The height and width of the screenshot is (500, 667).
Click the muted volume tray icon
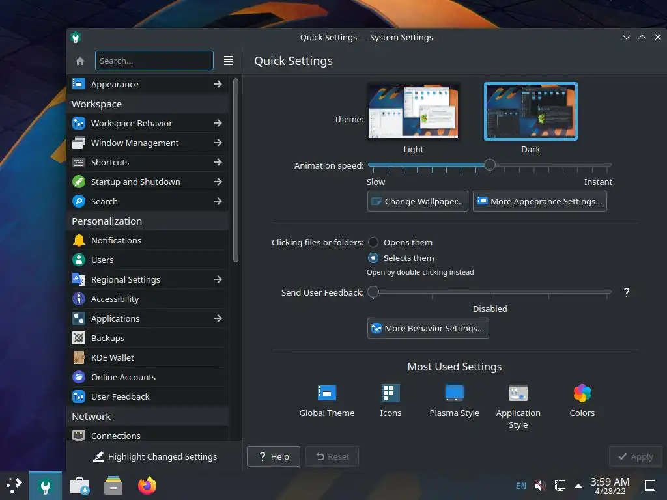[x=540, y=486]
